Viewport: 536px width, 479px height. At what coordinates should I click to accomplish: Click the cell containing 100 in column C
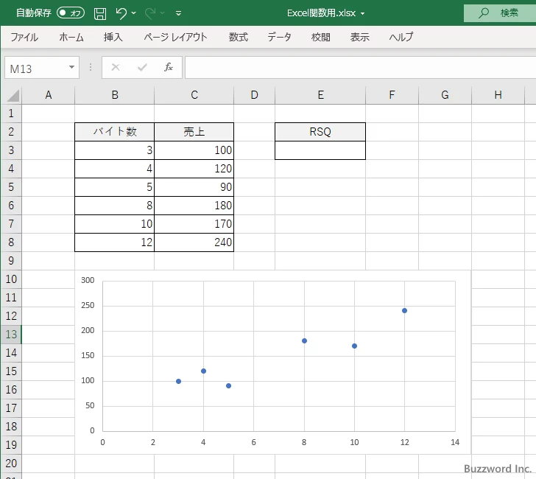pyautogui.click(x=194, y=150)
